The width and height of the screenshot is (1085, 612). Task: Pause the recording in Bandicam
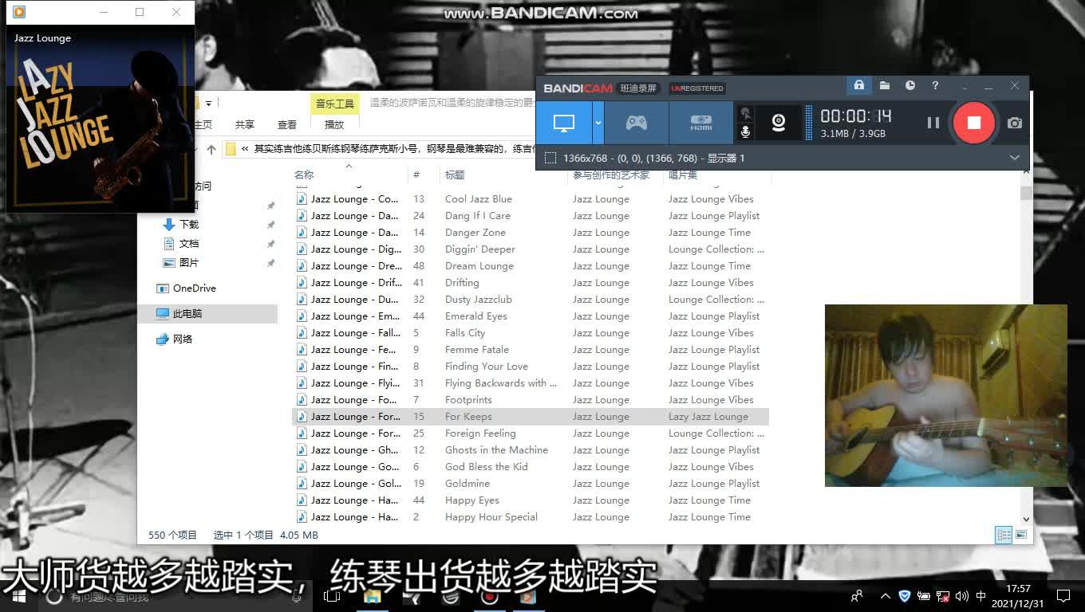pos(932,123)
